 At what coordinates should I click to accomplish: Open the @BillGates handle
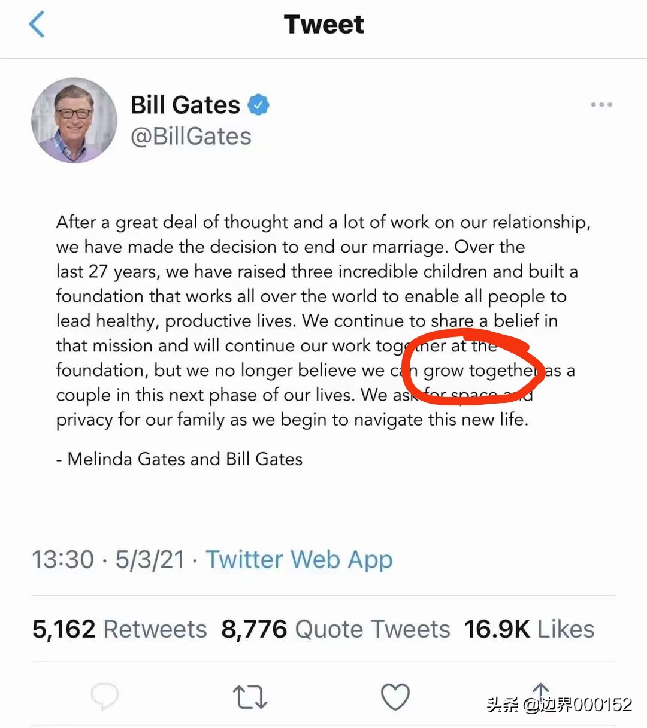(191, 136)
